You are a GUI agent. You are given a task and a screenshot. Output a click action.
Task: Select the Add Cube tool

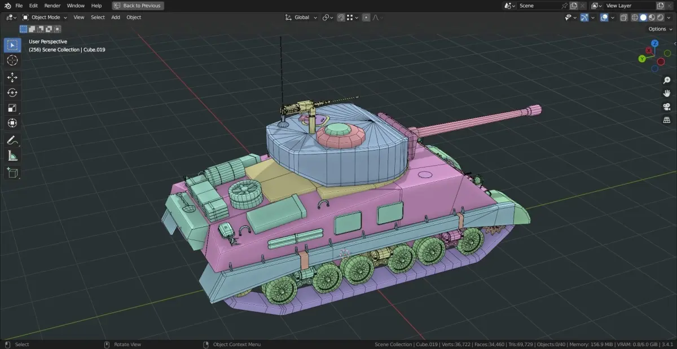tap(12, 173)
